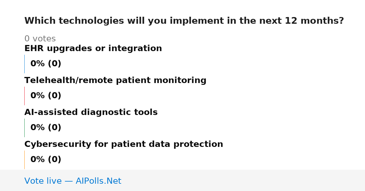Click 'Vote live' text in footer
This screenshot has height=191, width=365.
tap(43, 181)
